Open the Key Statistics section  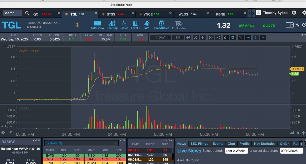pyautogui.click(x=265, y=144)
